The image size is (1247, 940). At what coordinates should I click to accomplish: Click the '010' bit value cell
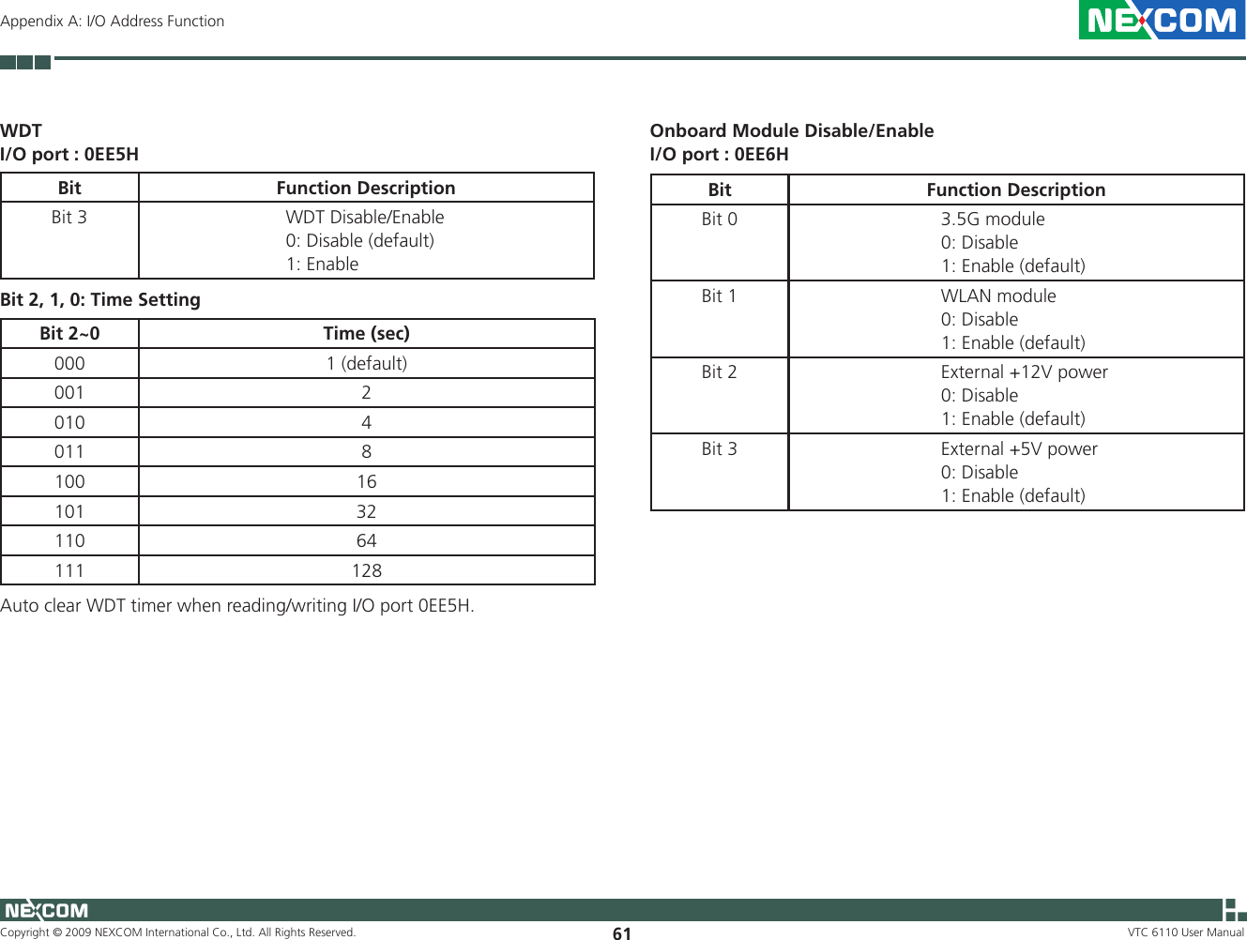69,422
